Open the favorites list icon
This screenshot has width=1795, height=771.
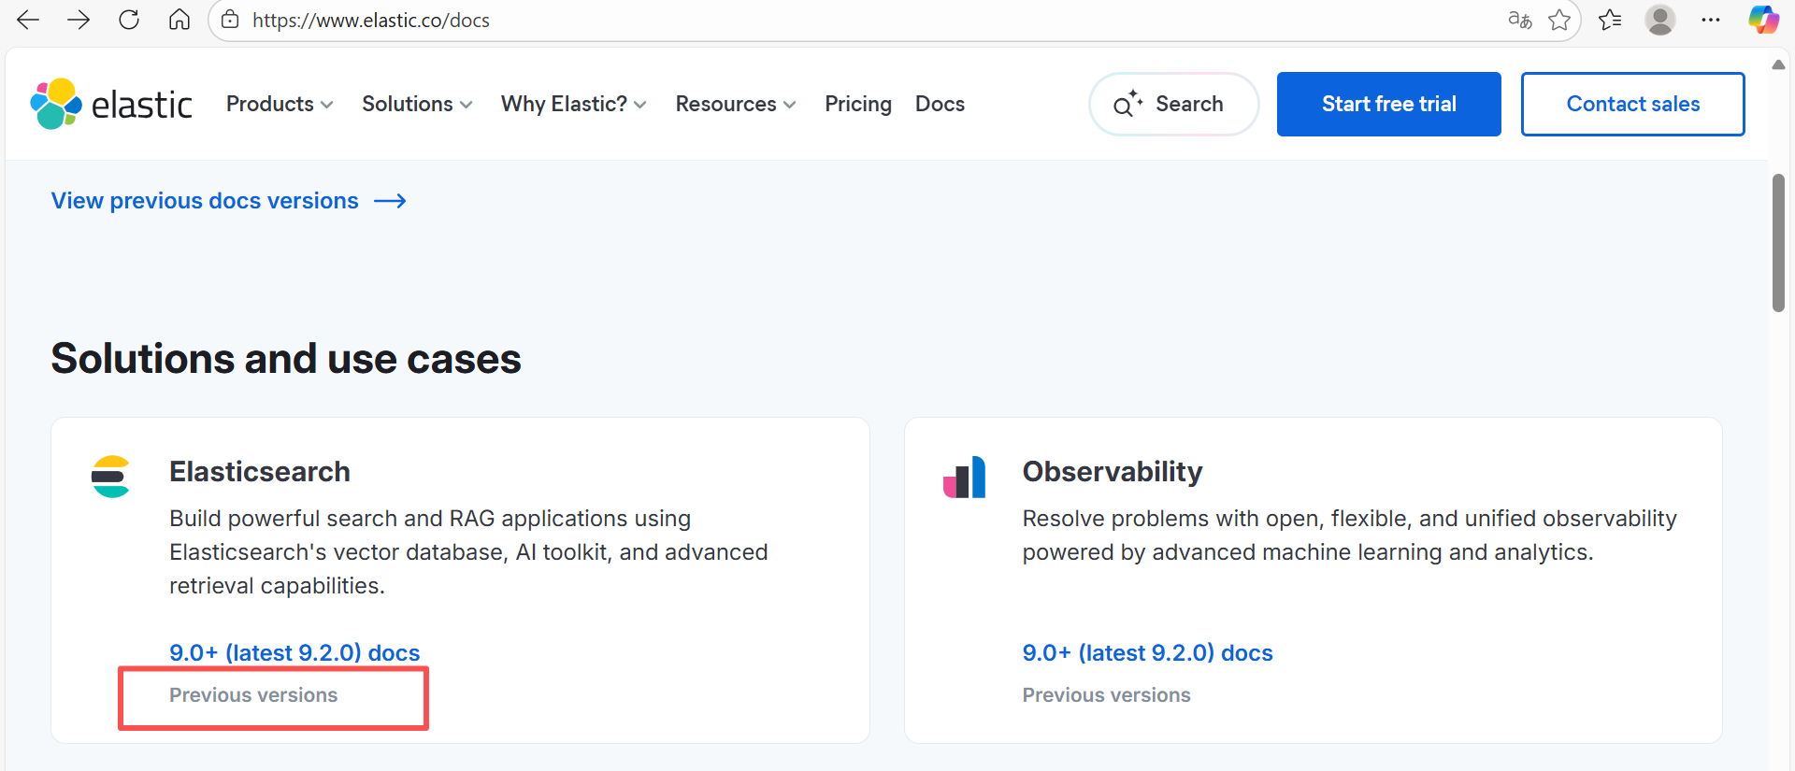[1610, 20]
